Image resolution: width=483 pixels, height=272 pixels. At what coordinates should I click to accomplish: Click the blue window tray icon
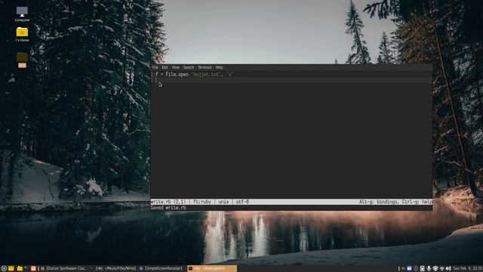point(409,269)
